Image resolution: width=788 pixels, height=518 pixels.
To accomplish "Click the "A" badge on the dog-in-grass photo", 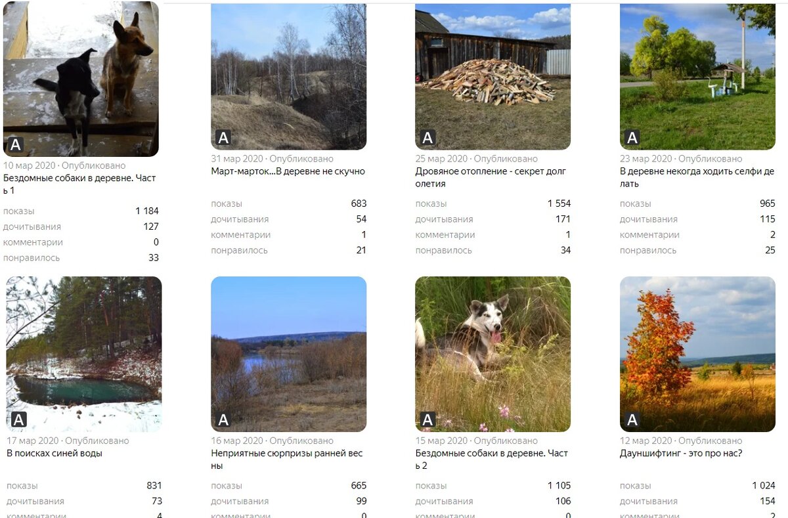I will pos(428,420).
